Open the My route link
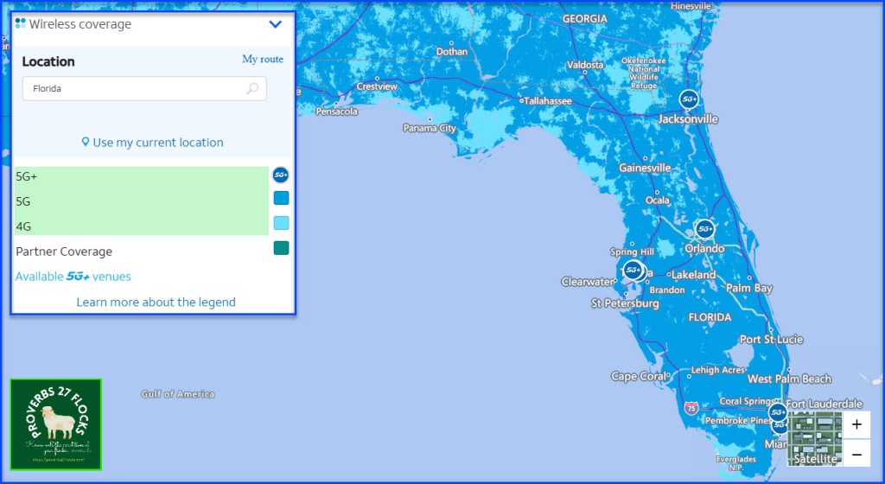The width and height of the screenshot is (885, 484). [x=262, y=60]
